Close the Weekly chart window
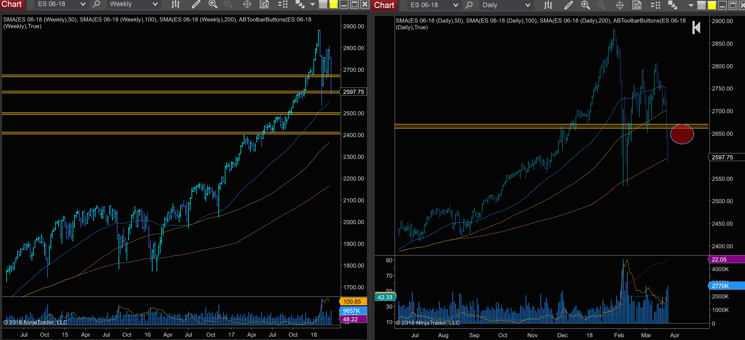Image resolution: width=745 pixels, height=340 pixels. click(365, 4)
